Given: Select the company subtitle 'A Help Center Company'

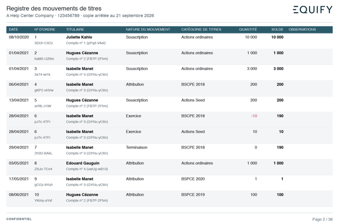Looking at the screenshot, I should pos(30,15).
